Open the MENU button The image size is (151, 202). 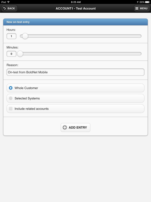point(142,8)
